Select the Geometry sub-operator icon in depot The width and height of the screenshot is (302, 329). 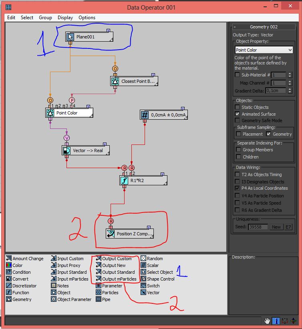[x=9, y=299]
